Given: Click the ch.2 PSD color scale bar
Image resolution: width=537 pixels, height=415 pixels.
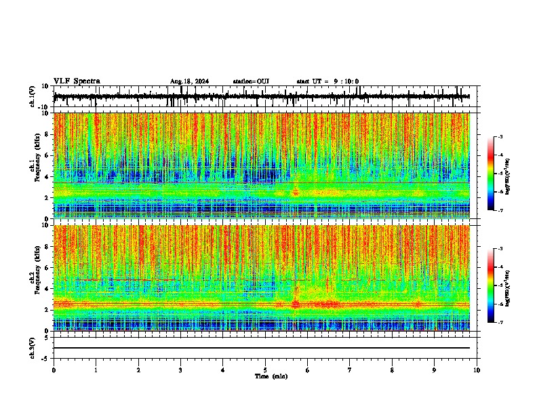Looking at the screenshot, I should [x=491, y=285].
